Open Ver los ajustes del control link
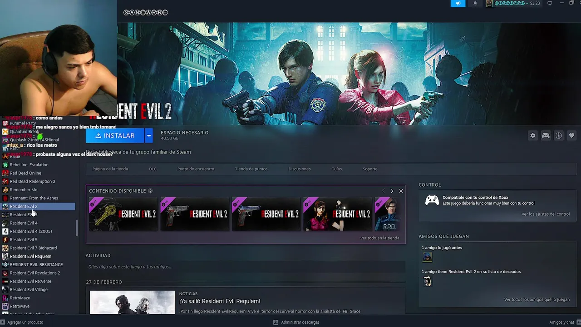581x327 pixels. pyautogui.click(x=546, y=214)
